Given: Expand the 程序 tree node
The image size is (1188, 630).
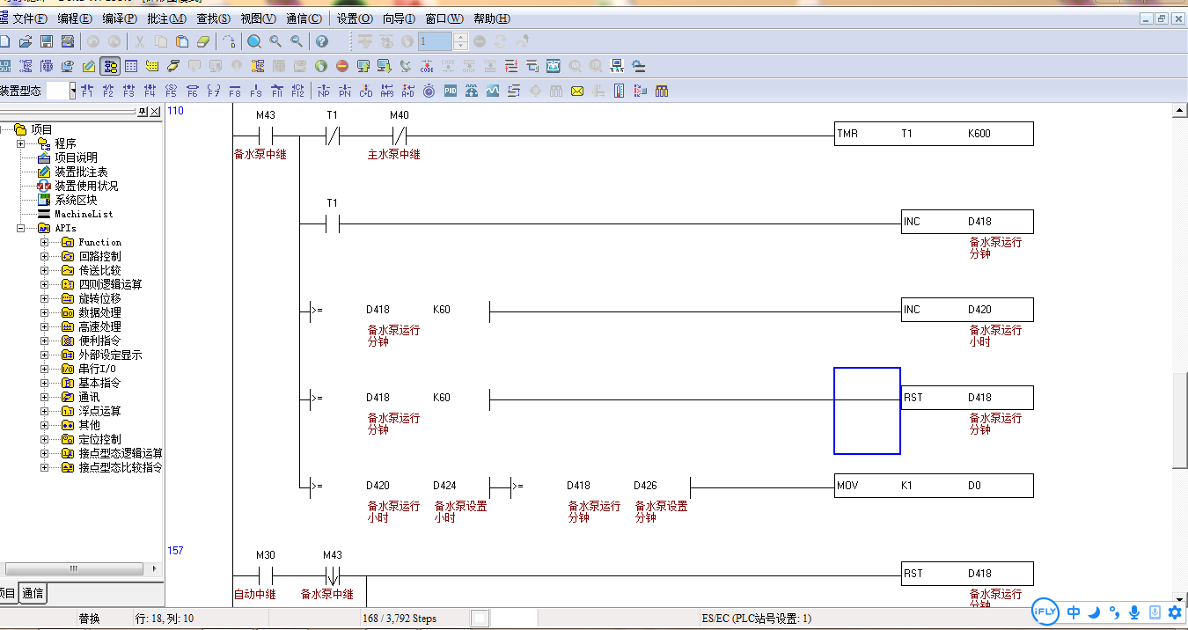Looking at the screenshot, I should [x=21, y=143].
